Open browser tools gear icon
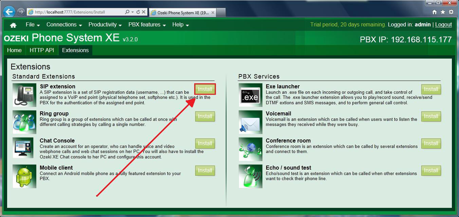 pos(451,12)
